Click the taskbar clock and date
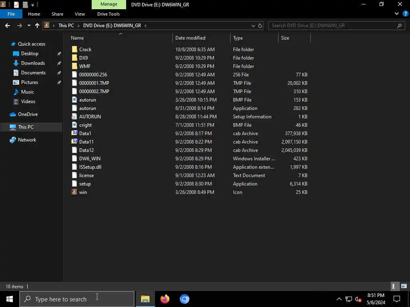The image size is (410, 307). pyautogui.click(x=376, y=299)
